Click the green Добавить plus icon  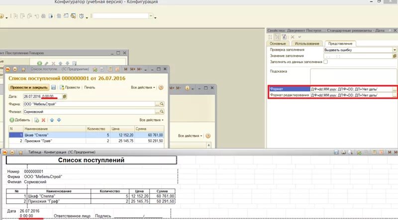[x=11, y=120]
